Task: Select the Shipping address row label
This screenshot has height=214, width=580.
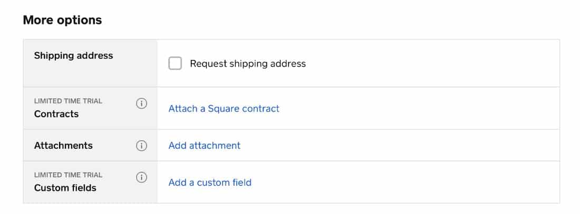Action: [x=74, y=56]
